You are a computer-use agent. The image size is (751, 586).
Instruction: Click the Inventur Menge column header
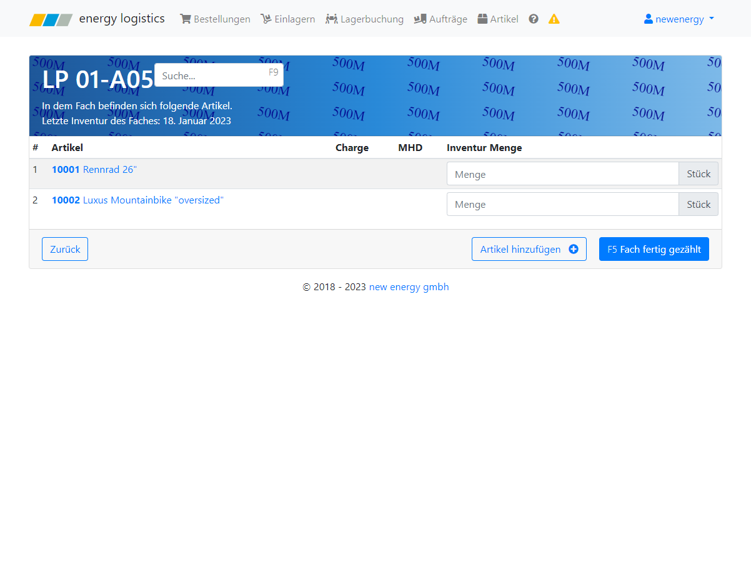484,147
